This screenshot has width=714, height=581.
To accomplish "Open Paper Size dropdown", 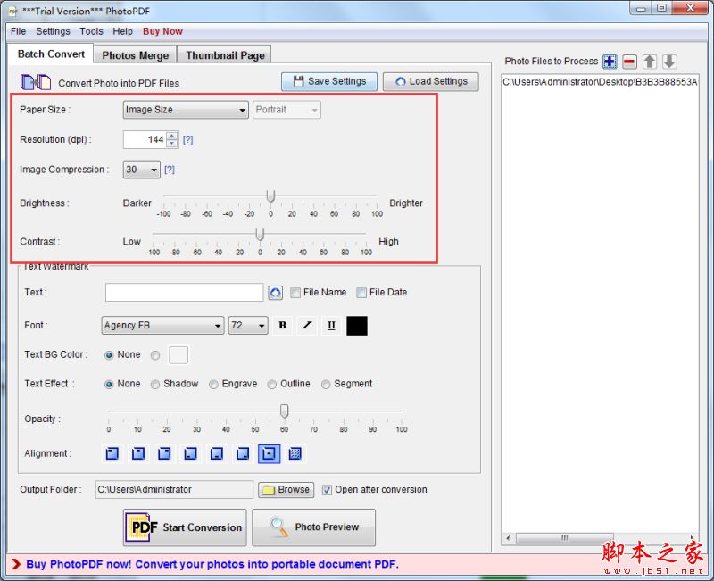I will click(186, 110).
